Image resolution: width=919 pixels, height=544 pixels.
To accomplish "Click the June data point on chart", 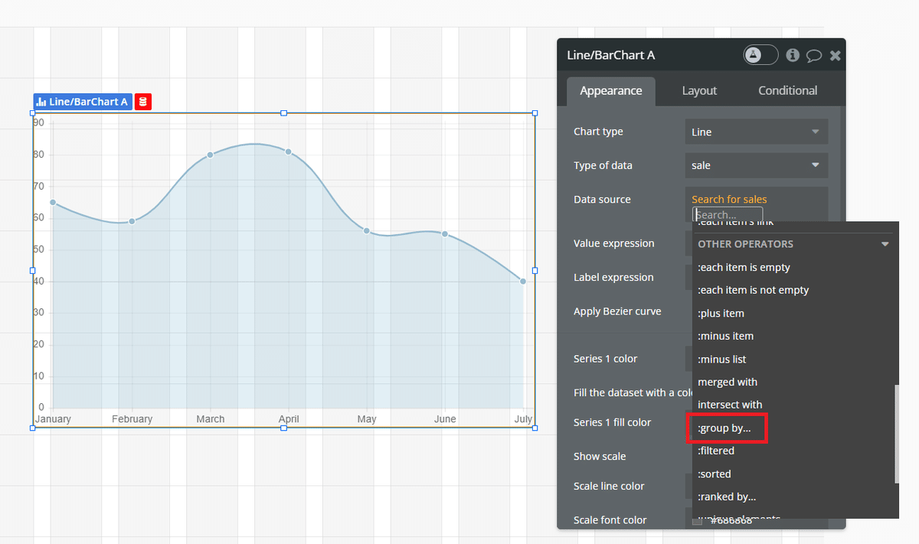I will coord(444,234).
